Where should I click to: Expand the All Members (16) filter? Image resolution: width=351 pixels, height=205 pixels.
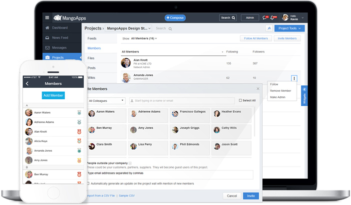click(144, 38)
